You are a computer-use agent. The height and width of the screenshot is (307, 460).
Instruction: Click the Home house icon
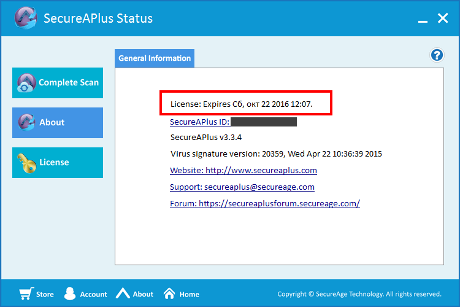(x=169, y=293)
